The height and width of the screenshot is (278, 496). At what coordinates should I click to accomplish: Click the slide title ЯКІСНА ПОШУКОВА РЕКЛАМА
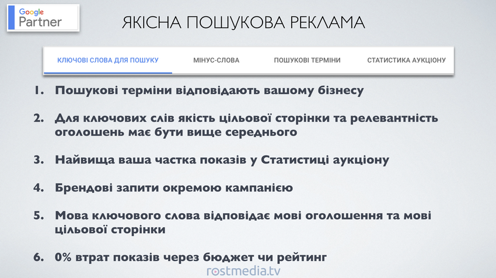[x=243, y=22]
